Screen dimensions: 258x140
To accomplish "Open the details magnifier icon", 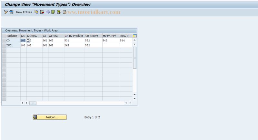I will pyautogui.click(x=11, y=12).
